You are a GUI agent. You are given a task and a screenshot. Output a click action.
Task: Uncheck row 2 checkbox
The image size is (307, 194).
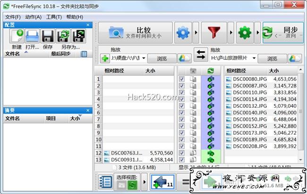coord(182,86)
